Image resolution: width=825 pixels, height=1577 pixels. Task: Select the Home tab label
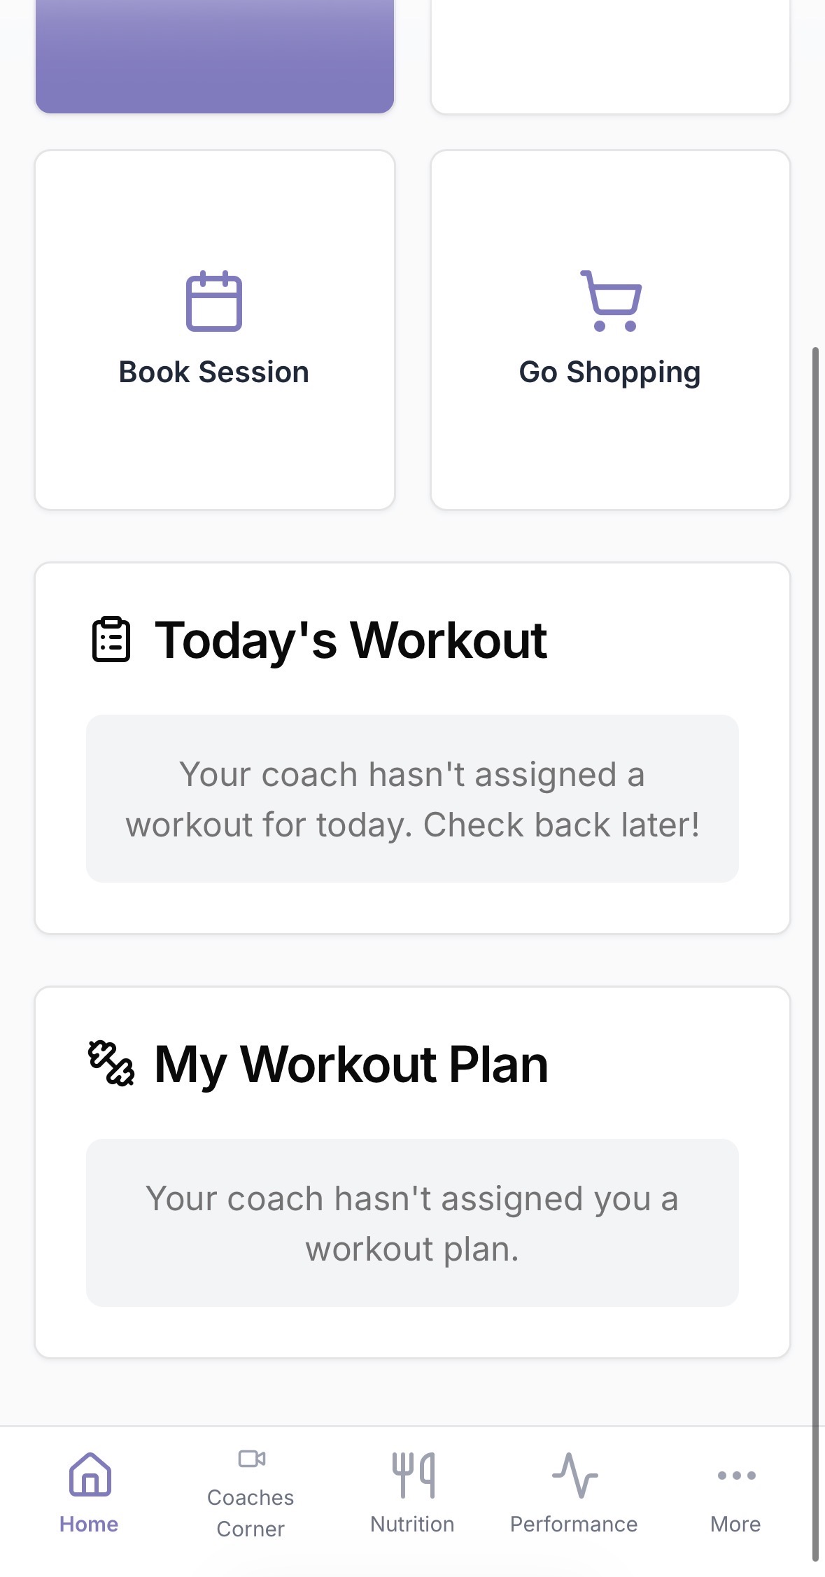click(x=89, y=1524)
